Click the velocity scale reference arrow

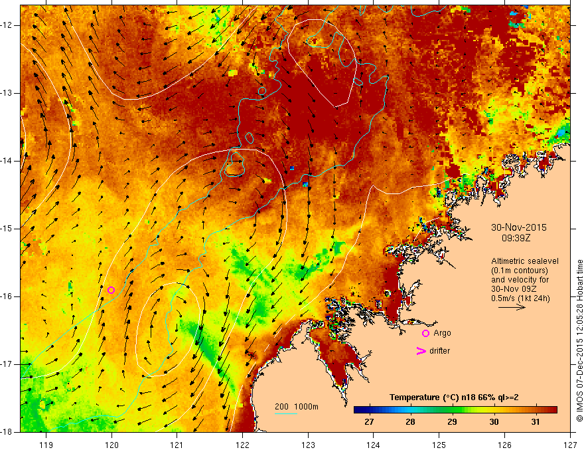[512, 307]
